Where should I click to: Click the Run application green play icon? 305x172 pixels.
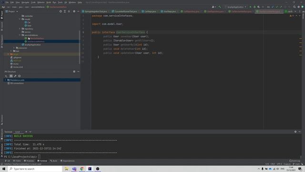tap(250, 7)
